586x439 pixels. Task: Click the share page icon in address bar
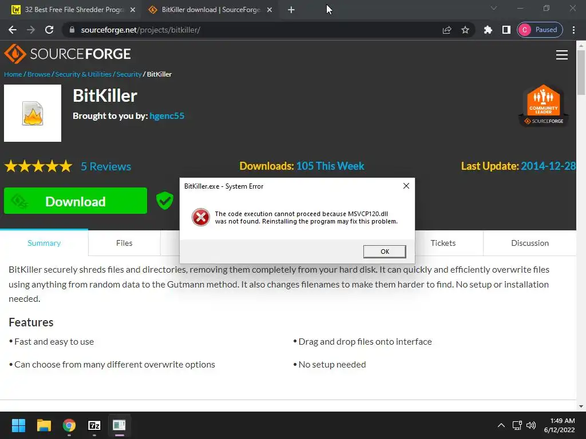point(447,30)
